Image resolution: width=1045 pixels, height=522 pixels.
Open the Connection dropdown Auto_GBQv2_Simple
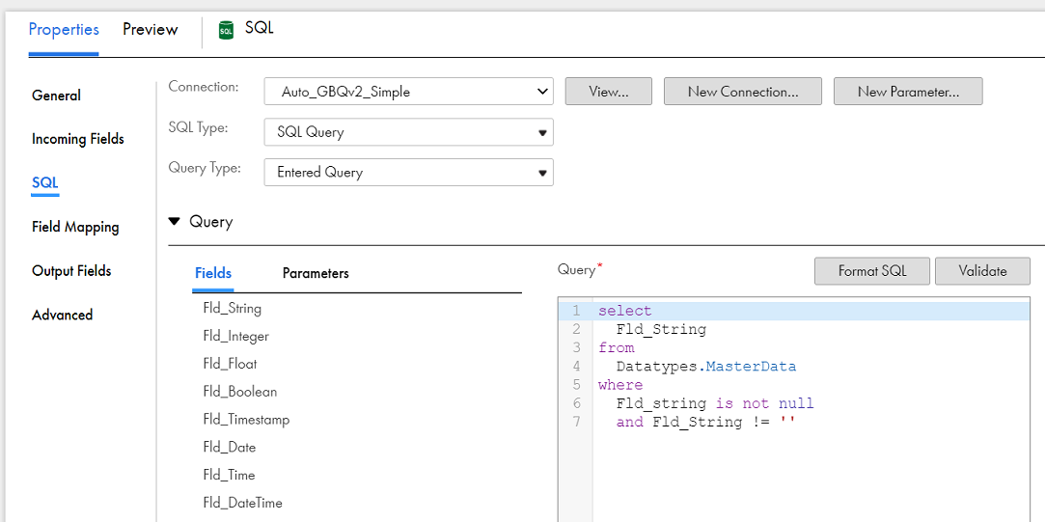tap(408, 92)
